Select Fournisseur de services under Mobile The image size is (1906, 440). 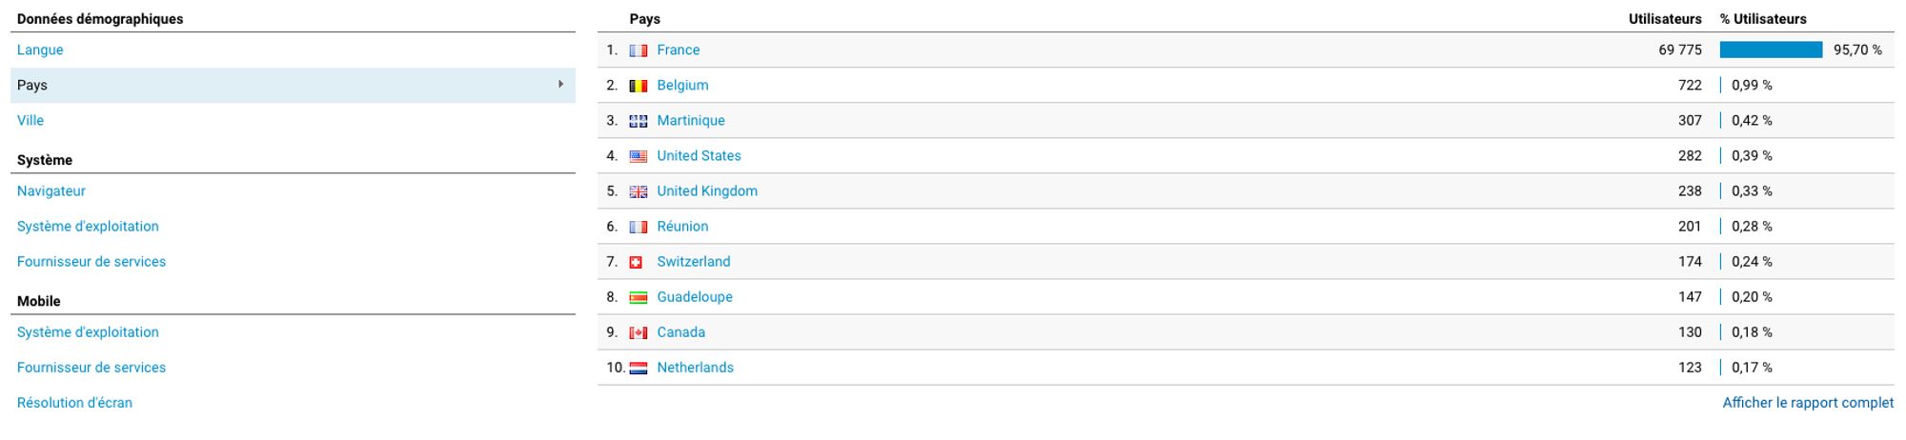(91, 367)
